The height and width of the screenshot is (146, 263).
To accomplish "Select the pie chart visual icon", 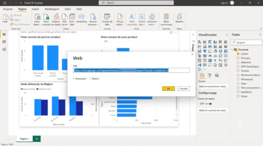I will tap(215, 51).
